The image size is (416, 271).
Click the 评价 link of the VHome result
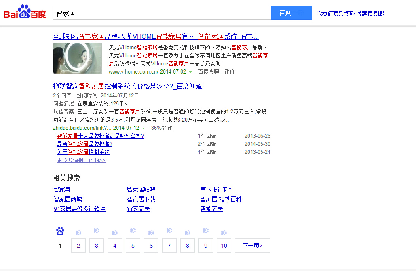pos(229,71)
